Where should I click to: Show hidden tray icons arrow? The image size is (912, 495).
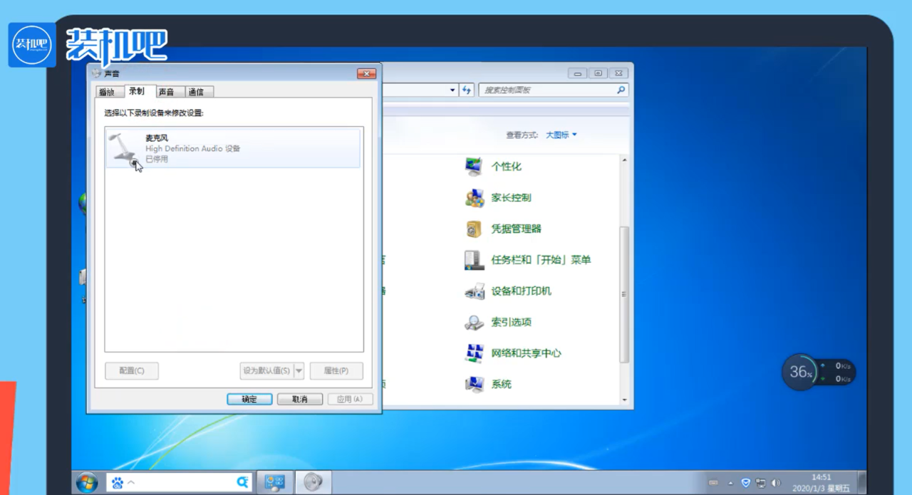[730, 483]
